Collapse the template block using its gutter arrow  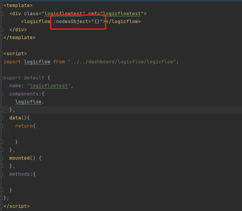pos(2,5)
